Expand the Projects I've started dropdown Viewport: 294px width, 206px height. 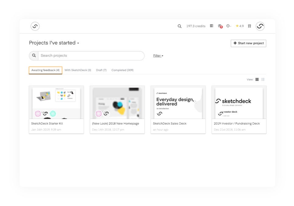tap(54, 43)
